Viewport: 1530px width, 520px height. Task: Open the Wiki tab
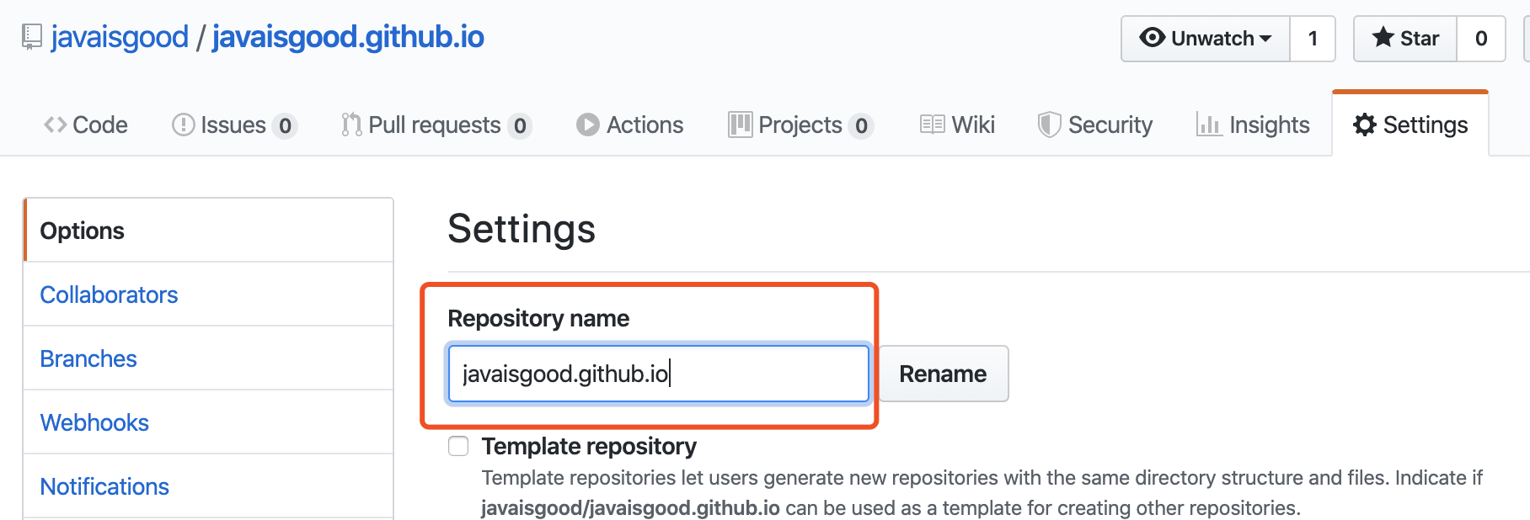coord(957,125)
